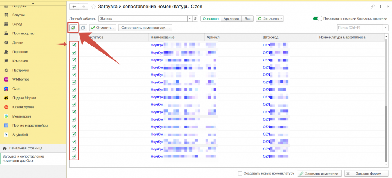
Task: Expand the Личный кабинет dropdown arrow
Action: point(189,18)
